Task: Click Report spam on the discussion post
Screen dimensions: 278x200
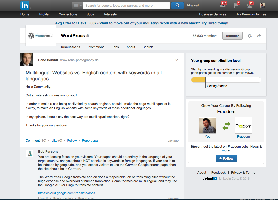Action: pyautogui.click(x=91, y=141)
